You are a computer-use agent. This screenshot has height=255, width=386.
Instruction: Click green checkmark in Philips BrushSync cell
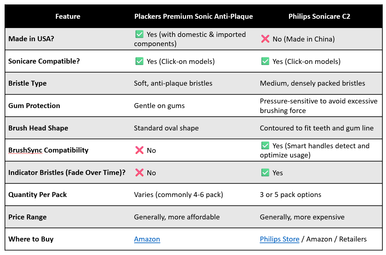[x=265, y=146]
